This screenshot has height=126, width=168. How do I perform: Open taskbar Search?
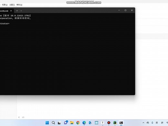(53, 123)
